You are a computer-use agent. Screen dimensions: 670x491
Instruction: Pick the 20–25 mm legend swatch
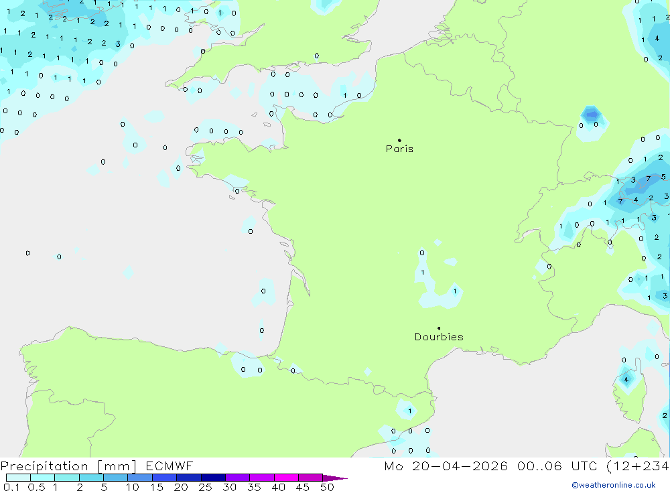pos(188,478)
